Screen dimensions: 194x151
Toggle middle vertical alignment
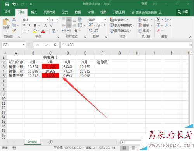pos(69,20)
